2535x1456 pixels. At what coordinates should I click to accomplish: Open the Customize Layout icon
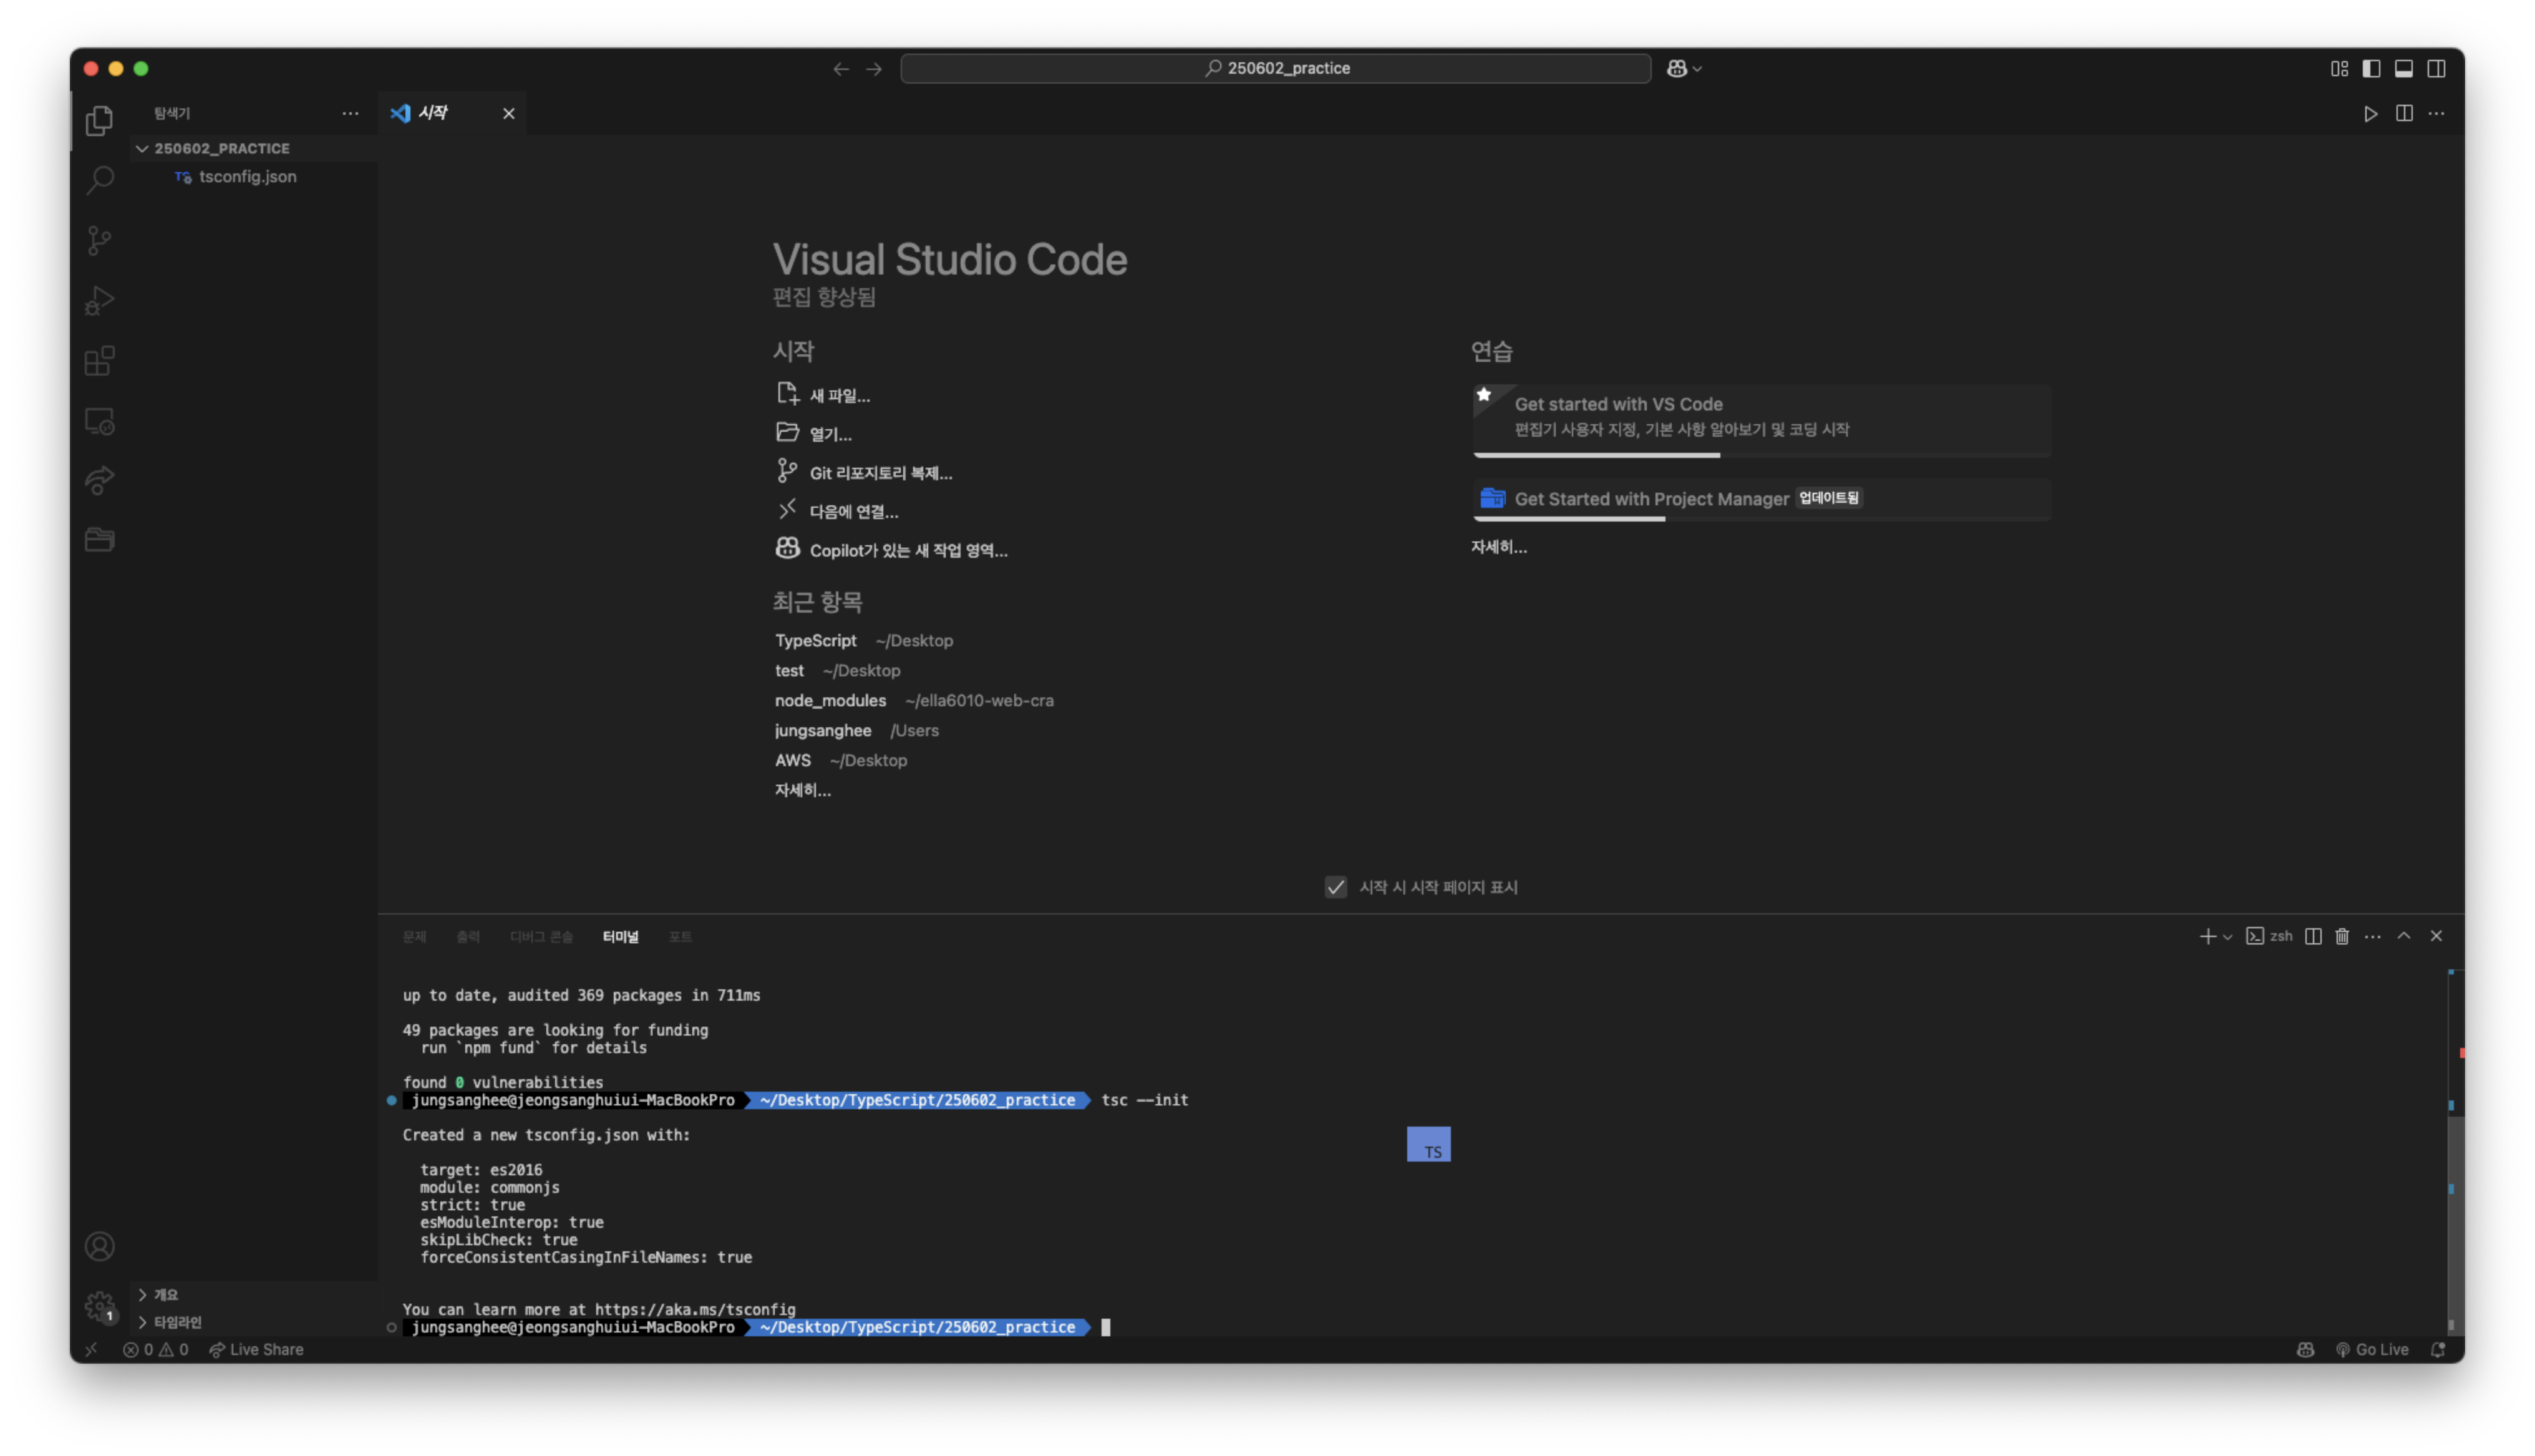point(2339,69)
